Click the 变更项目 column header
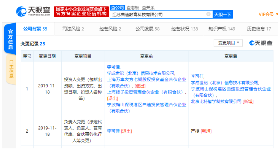 [x=83, y=56]
